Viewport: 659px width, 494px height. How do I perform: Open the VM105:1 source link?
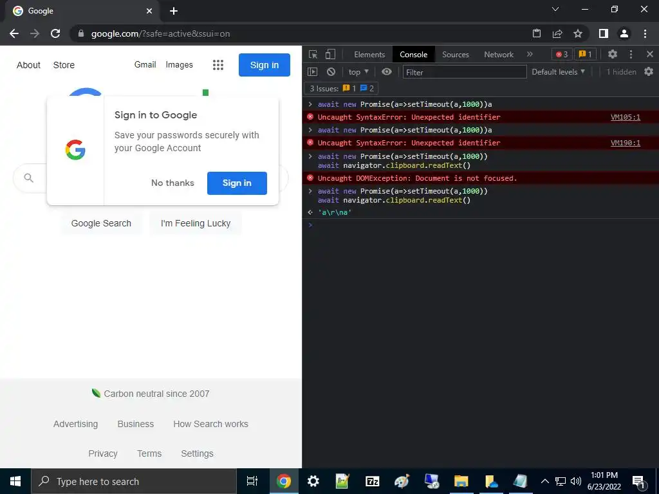626,117
